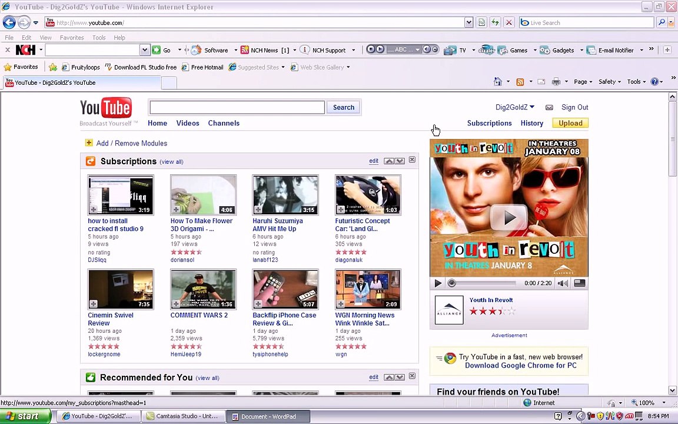Move Subscriptions module down with arrow

click(x=400, y=161)
